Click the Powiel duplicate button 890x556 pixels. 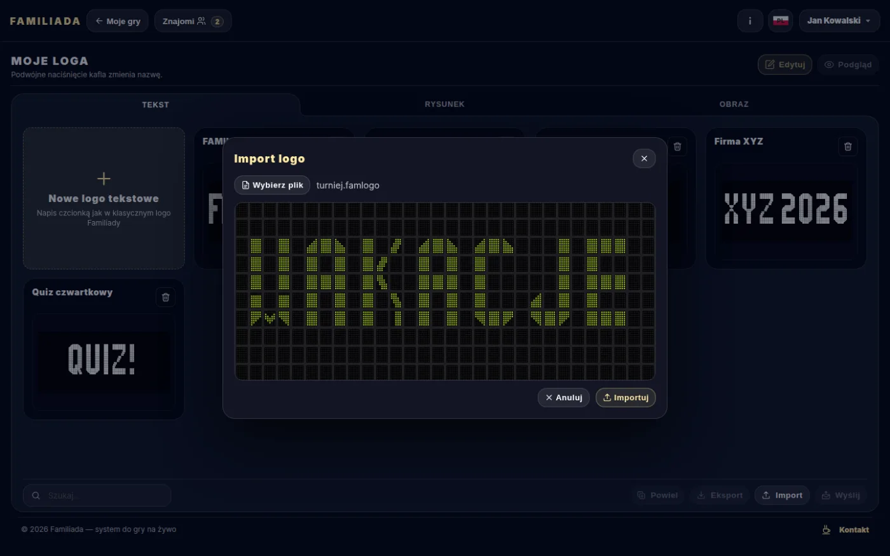tap(657, 496)
